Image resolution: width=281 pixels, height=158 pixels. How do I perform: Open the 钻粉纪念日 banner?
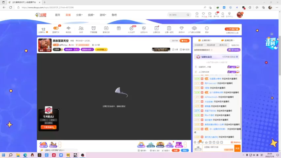pyautogui.click(x=217, y=57)
